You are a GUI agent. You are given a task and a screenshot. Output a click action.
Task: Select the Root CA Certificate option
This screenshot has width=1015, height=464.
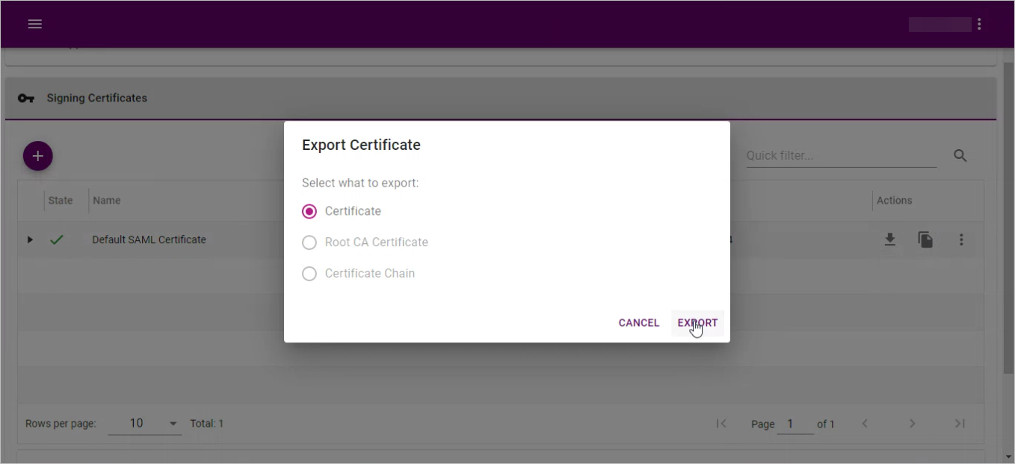(309, 242)
